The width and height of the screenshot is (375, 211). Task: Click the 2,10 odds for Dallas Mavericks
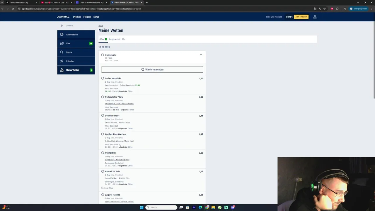coord(201,78)
